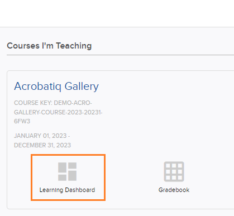Screen dimensions: 234x216
Task: Select the Courses I'm Teaching heading
Action: pos(49,46)
